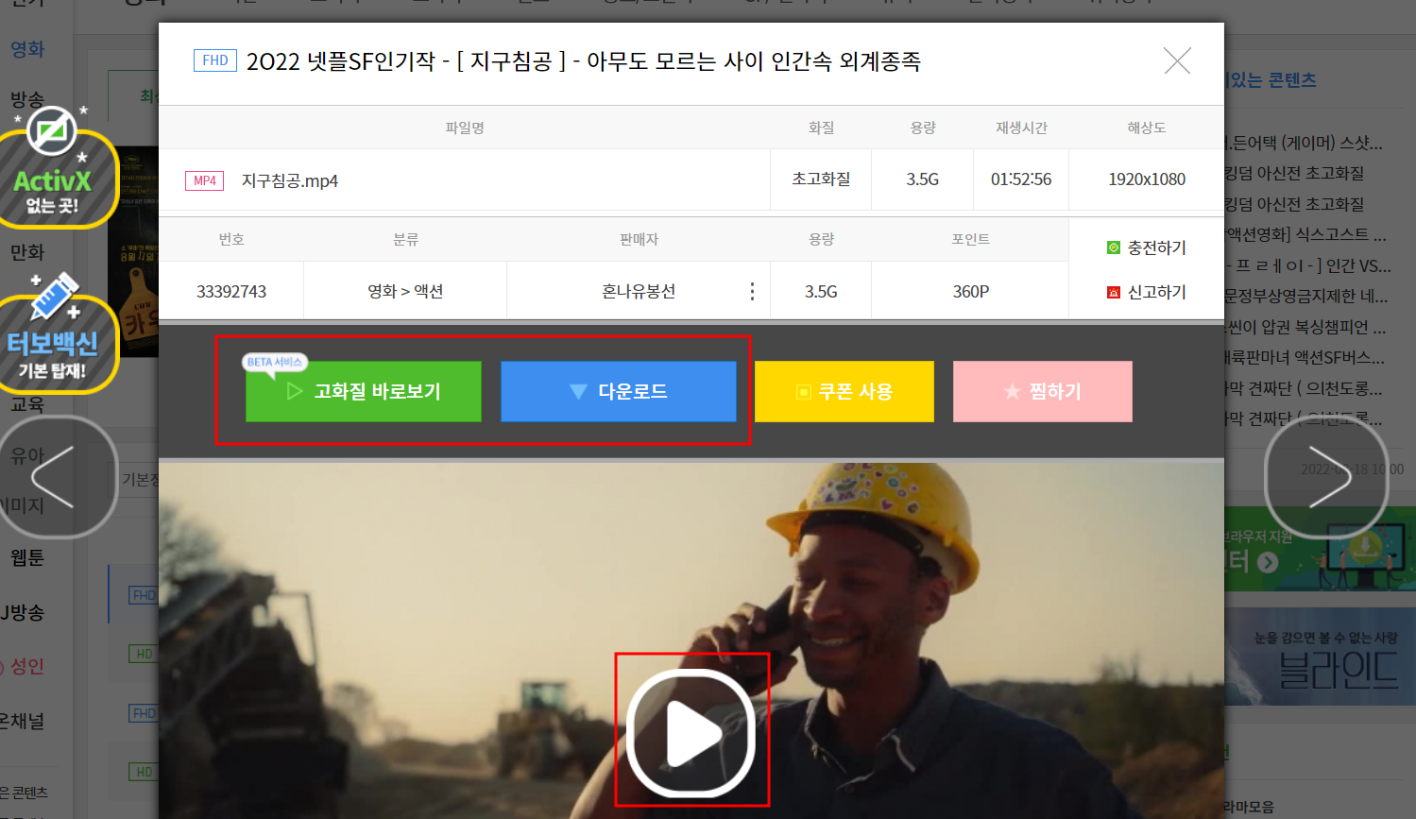Image resolution: width=1416 pixels, height=819 pixels.
Task: Click category 영화 > 액션
Action: click(x=405, y=291)
